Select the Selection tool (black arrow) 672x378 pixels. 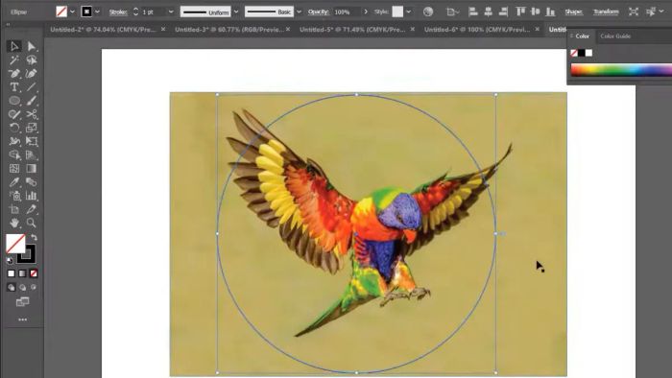(14, 46)
